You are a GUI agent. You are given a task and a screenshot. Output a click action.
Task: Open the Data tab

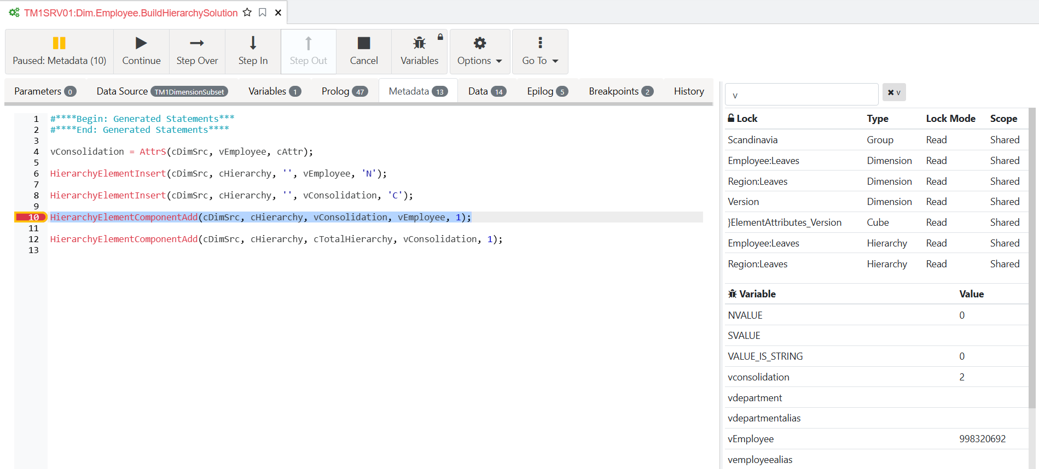pos(487,91)
